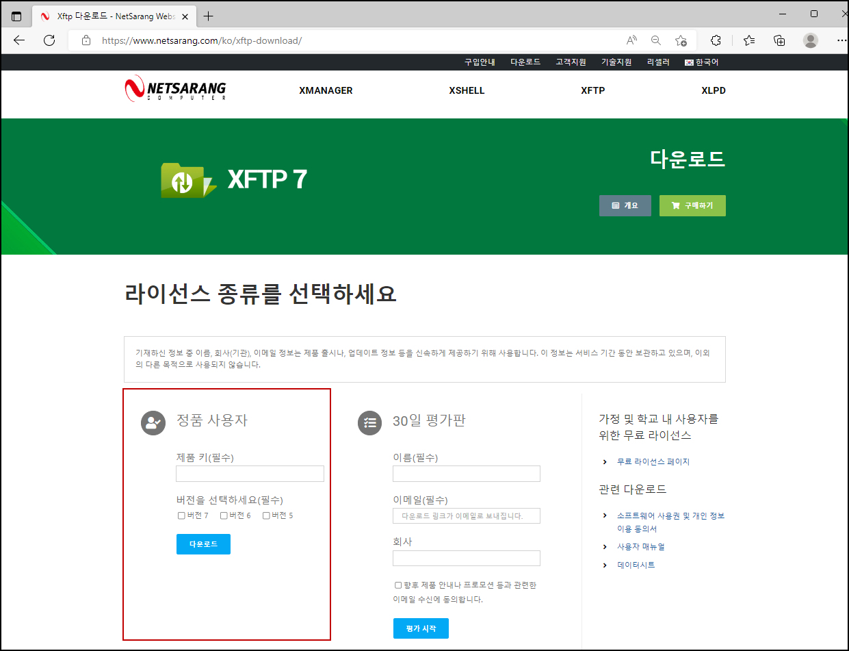The width and height of the screenshot is (849, 651).
Task: Open the Favorites list icon
Action: click(749, 40)
